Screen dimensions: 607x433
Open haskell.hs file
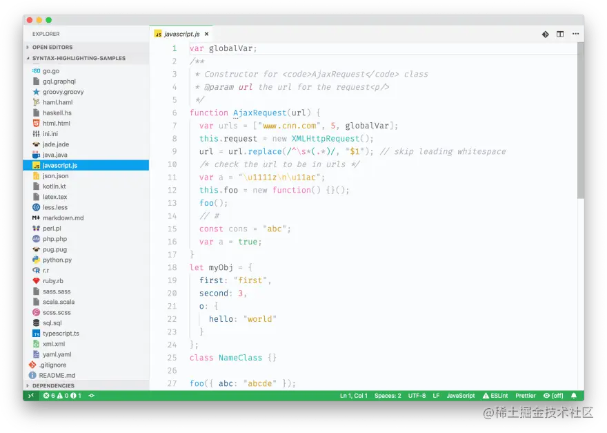point(86,113)
